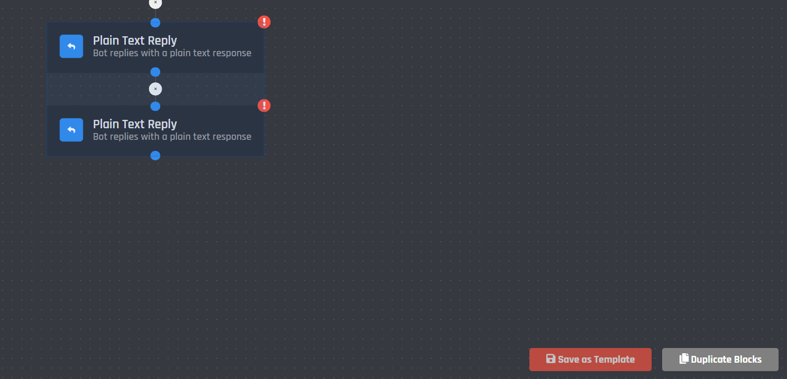
Task: Click the reply arrow icon on the upper block
Action: 71,46
